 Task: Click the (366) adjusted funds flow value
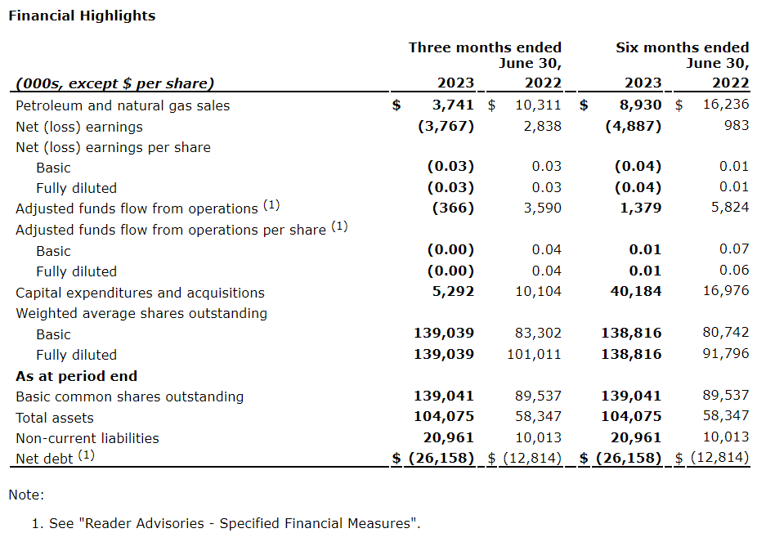click(453, 208)
